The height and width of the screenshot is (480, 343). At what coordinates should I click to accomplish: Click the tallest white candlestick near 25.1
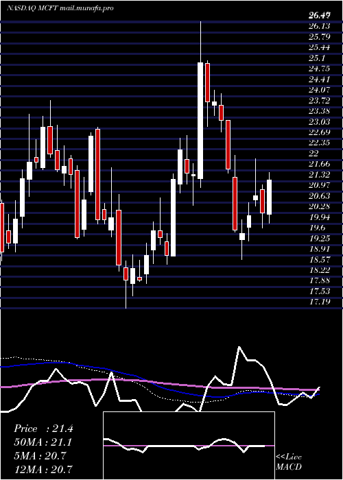(x=200, y=121)
